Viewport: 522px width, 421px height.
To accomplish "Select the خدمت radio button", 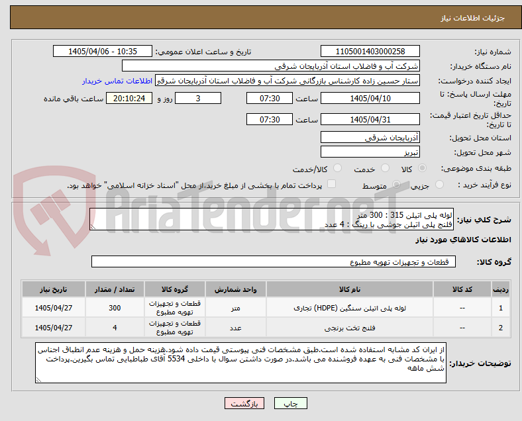I will 385,168.
